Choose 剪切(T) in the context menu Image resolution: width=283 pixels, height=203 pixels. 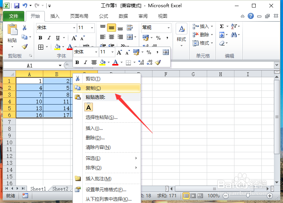(107, 79)
